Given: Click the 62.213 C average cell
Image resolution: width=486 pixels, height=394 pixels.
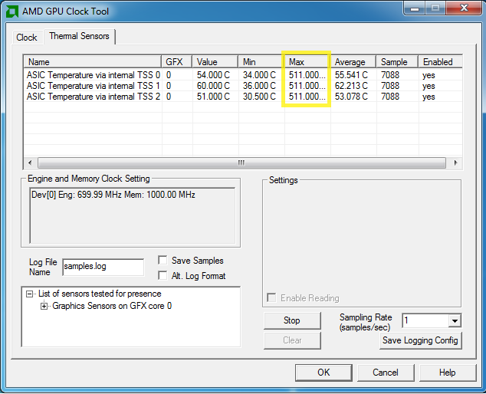Looking at the screenshot, I should [x=351, y=86].
